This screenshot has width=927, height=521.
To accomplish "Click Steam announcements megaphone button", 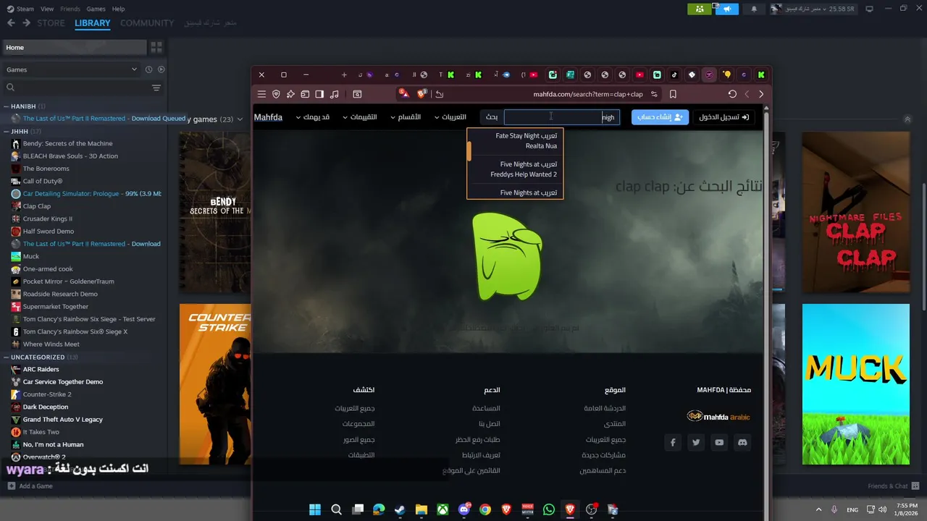I will (x=726, y=9).
